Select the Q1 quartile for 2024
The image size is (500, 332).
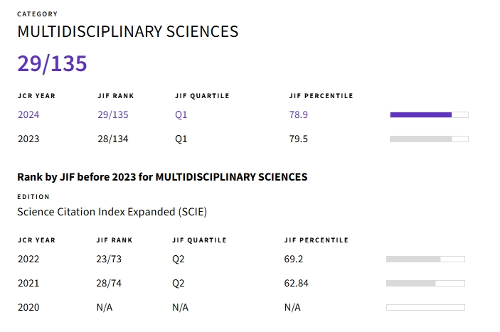click(181, 114)
